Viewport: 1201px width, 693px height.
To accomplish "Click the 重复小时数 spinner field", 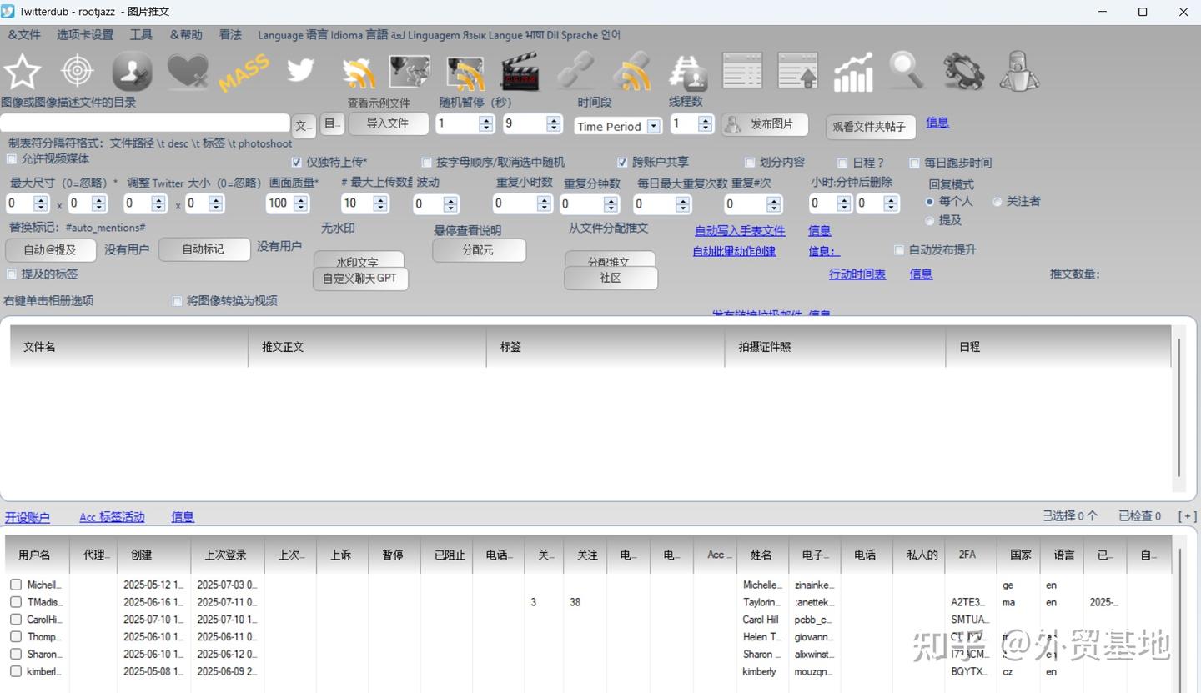I will pos(523,203).
